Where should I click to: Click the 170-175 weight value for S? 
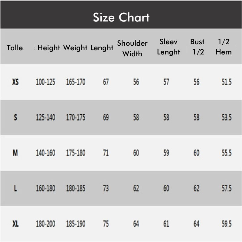76,117
